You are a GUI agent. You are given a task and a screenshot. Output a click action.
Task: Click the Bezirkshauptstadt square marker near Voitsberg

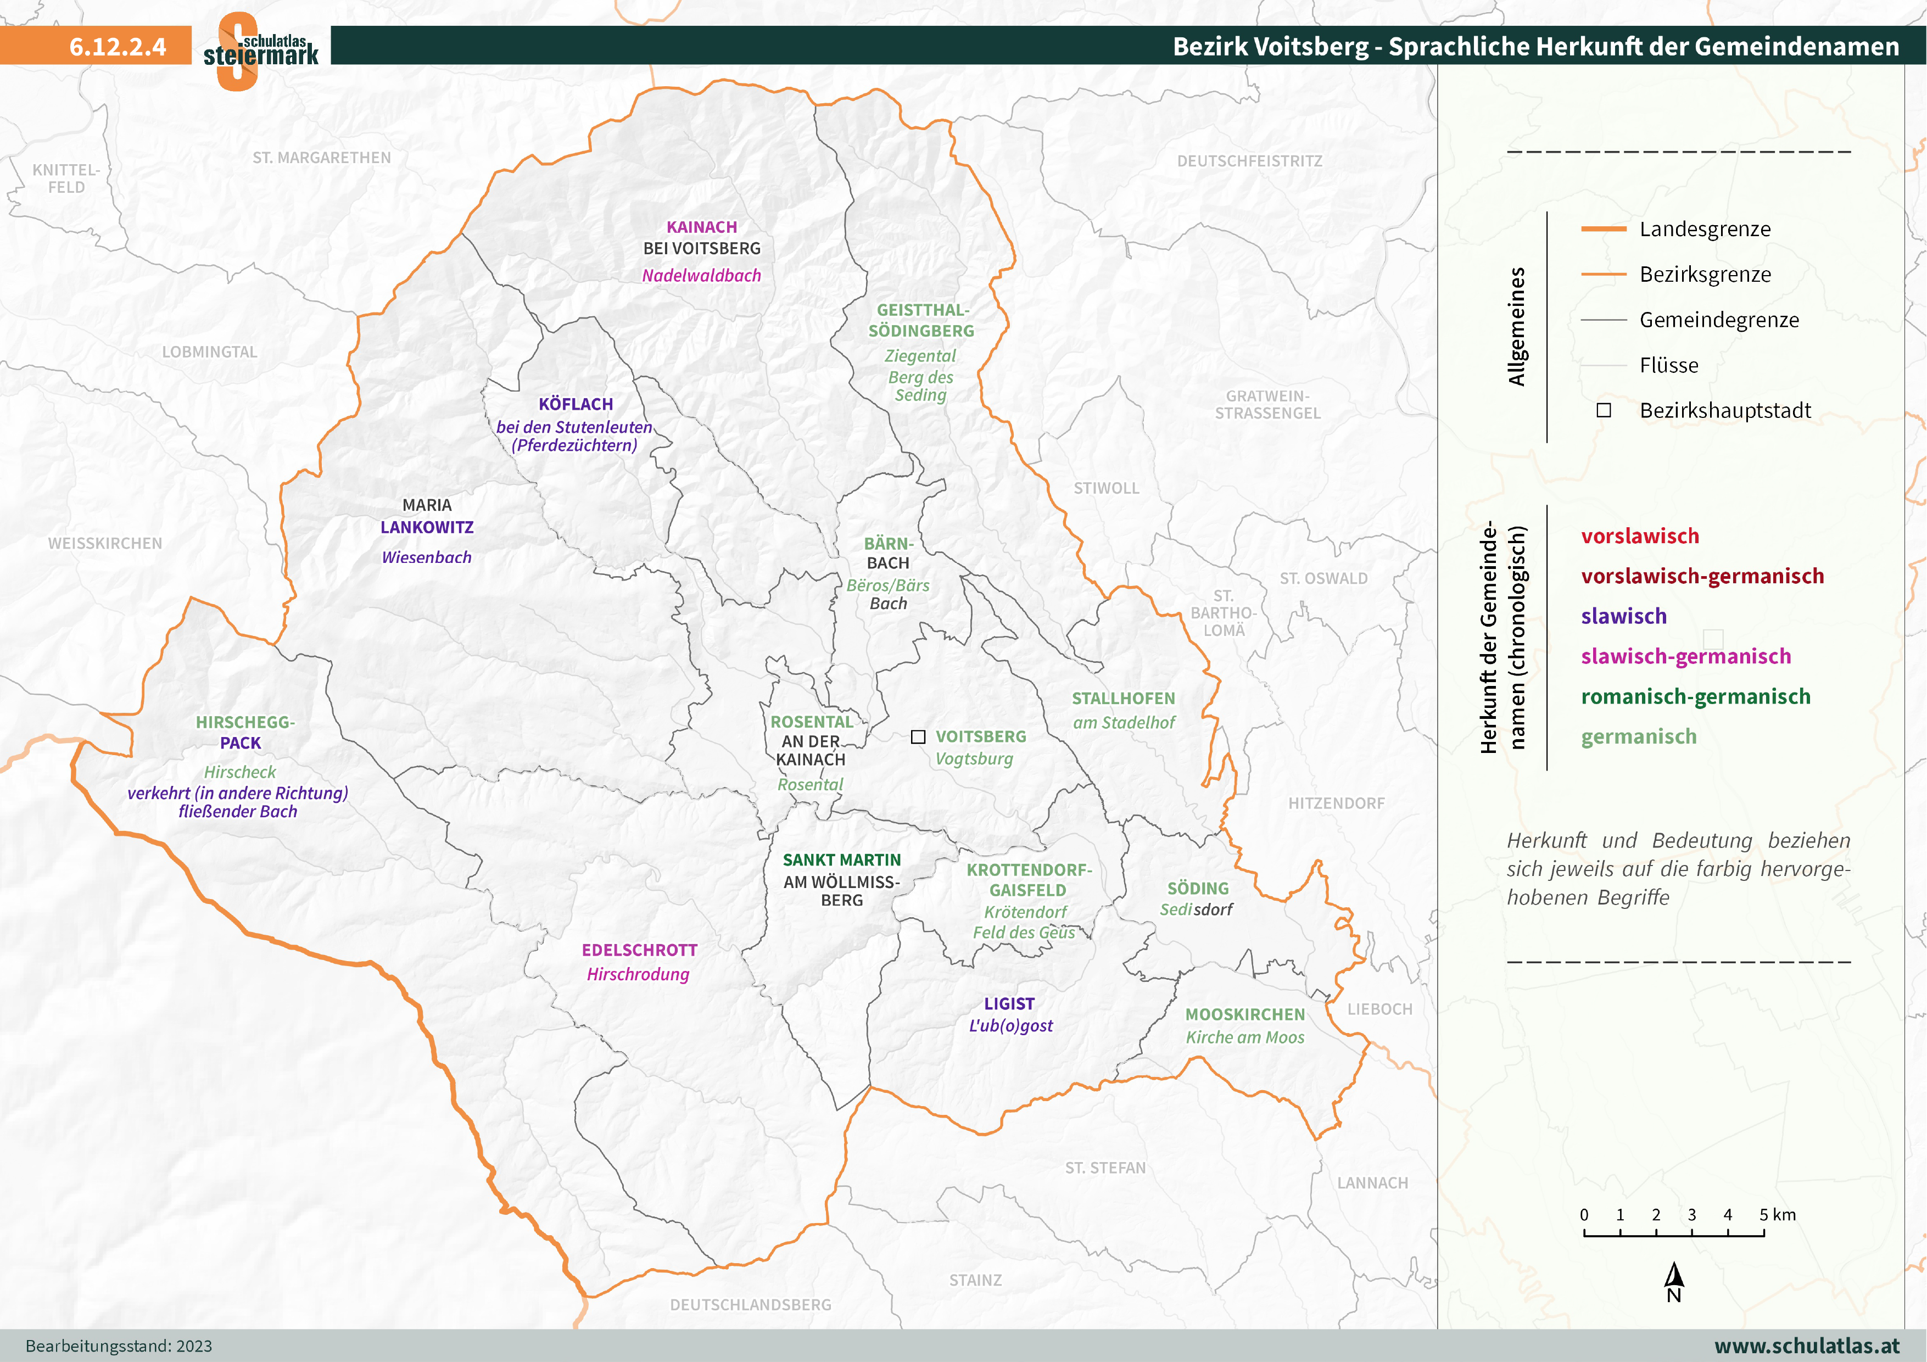click(x=918, y=737)
